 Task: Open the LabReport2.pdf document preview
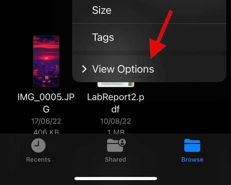coord(116,84)
